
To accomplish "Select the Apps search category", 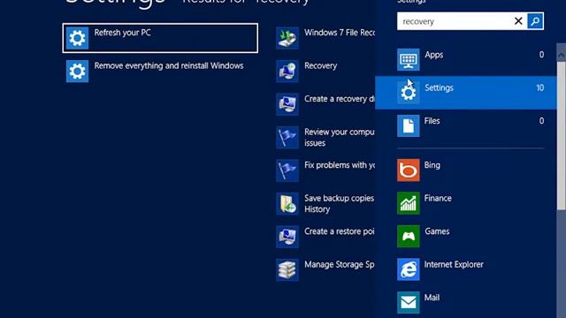I will (x=466, y=59).
